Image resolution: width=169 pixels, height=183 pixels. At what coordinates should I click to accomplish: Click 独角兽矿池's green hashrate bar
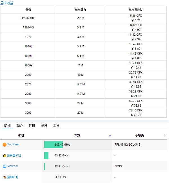click(46, 156)
